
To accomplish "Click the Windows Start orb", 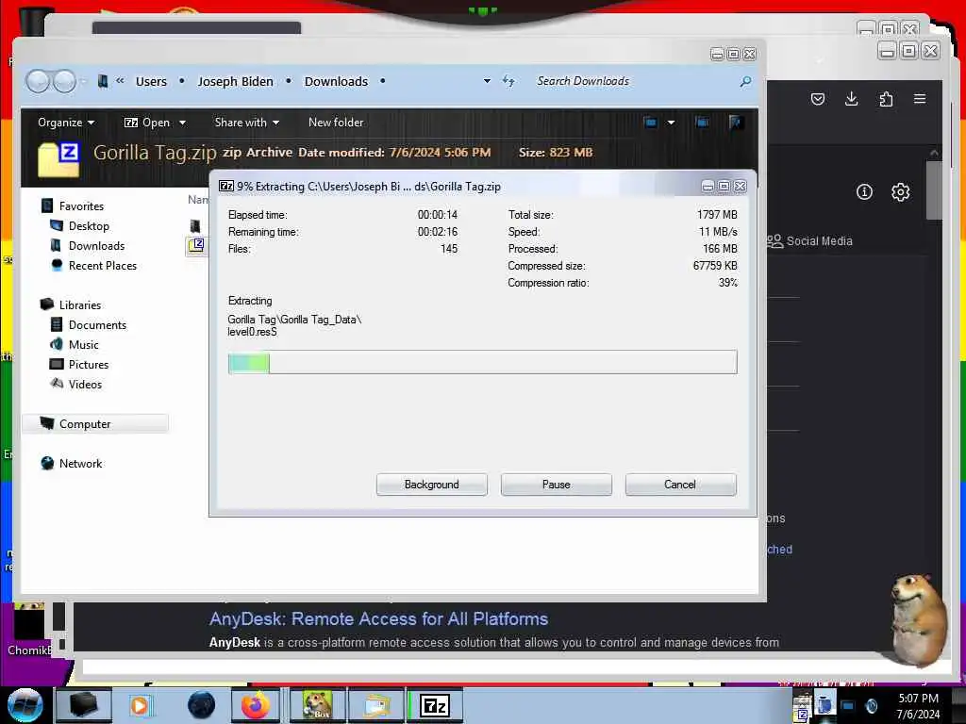I will pos(25,705).
